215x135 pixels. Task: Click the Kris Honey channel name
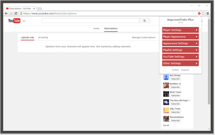point(175,75)
